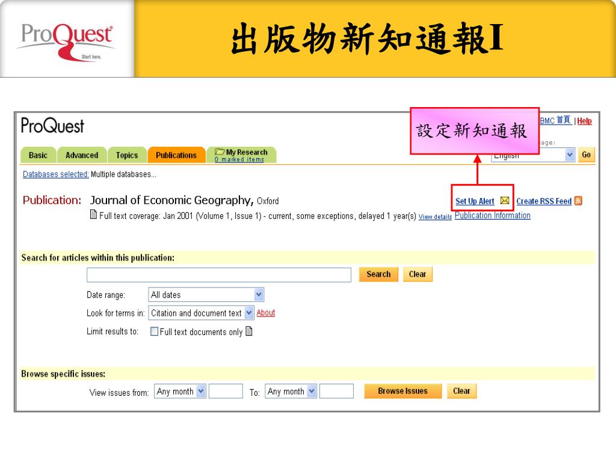Open the View issues from month dropdown

point(180,391)
